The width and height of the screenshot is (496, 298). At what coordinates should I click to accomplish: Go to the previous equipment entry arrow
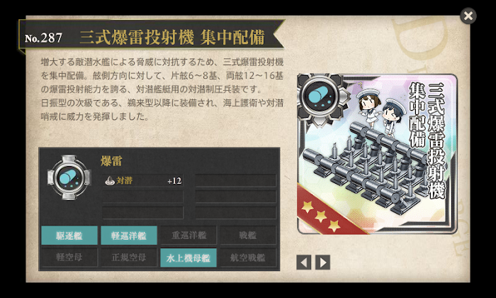304,263
